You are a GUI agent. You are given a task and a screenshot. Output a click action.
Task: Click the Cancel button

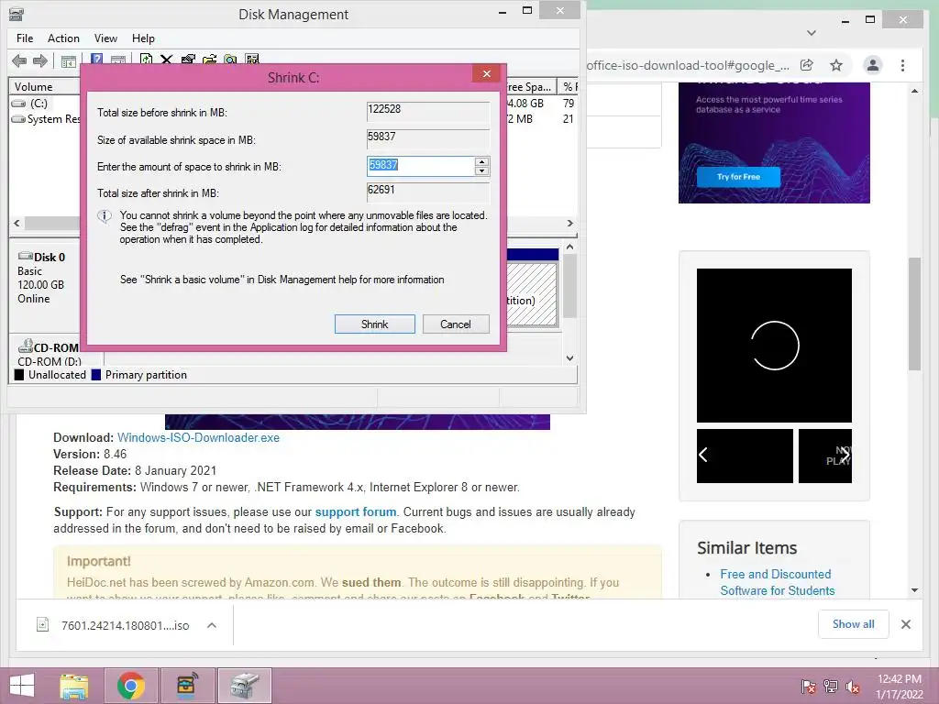coord(456,324)
